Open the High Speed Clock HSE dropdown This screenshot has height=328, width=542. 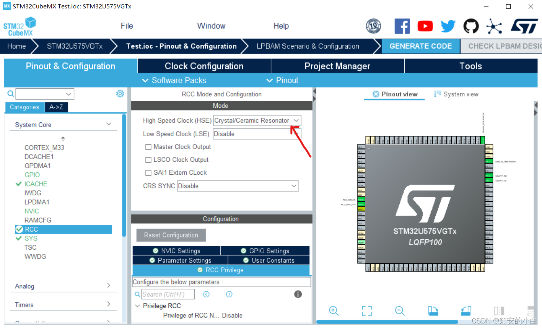(x=295, y=120)
